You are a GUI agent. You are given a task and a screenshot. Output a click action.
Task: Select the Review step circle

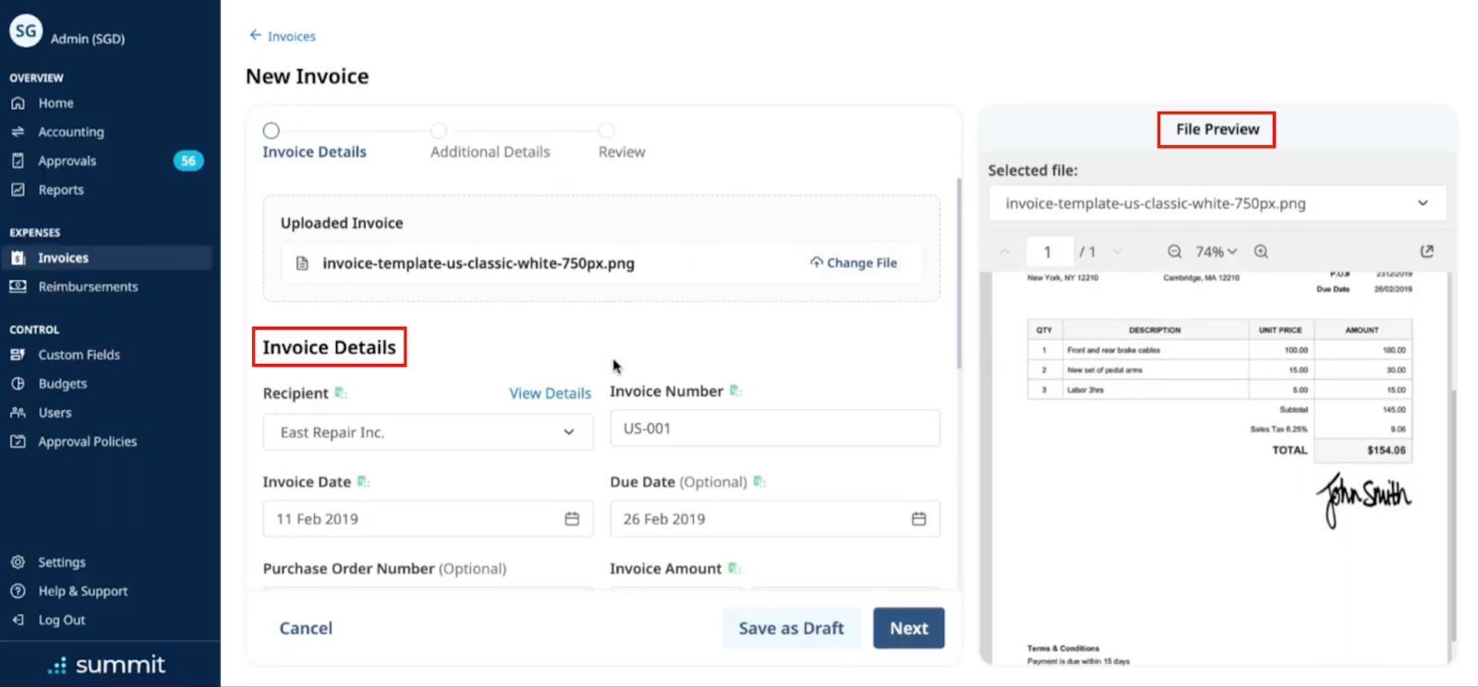[x=607, y=130]
